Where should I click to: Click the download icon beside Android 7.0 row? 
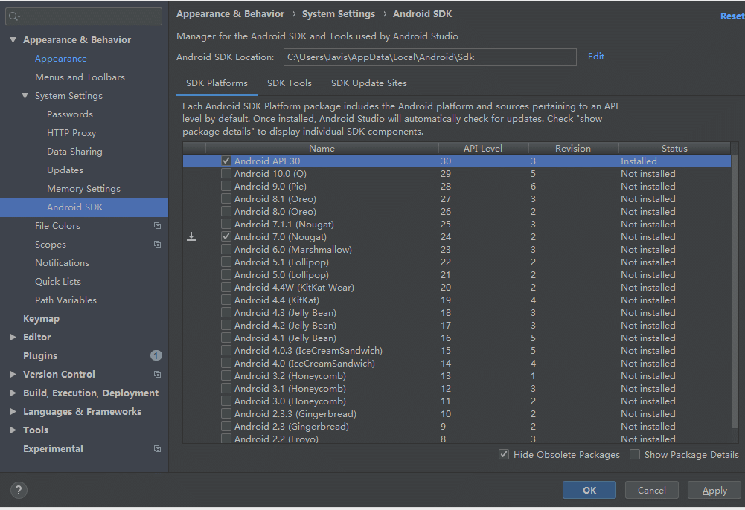tap(191, 236)
